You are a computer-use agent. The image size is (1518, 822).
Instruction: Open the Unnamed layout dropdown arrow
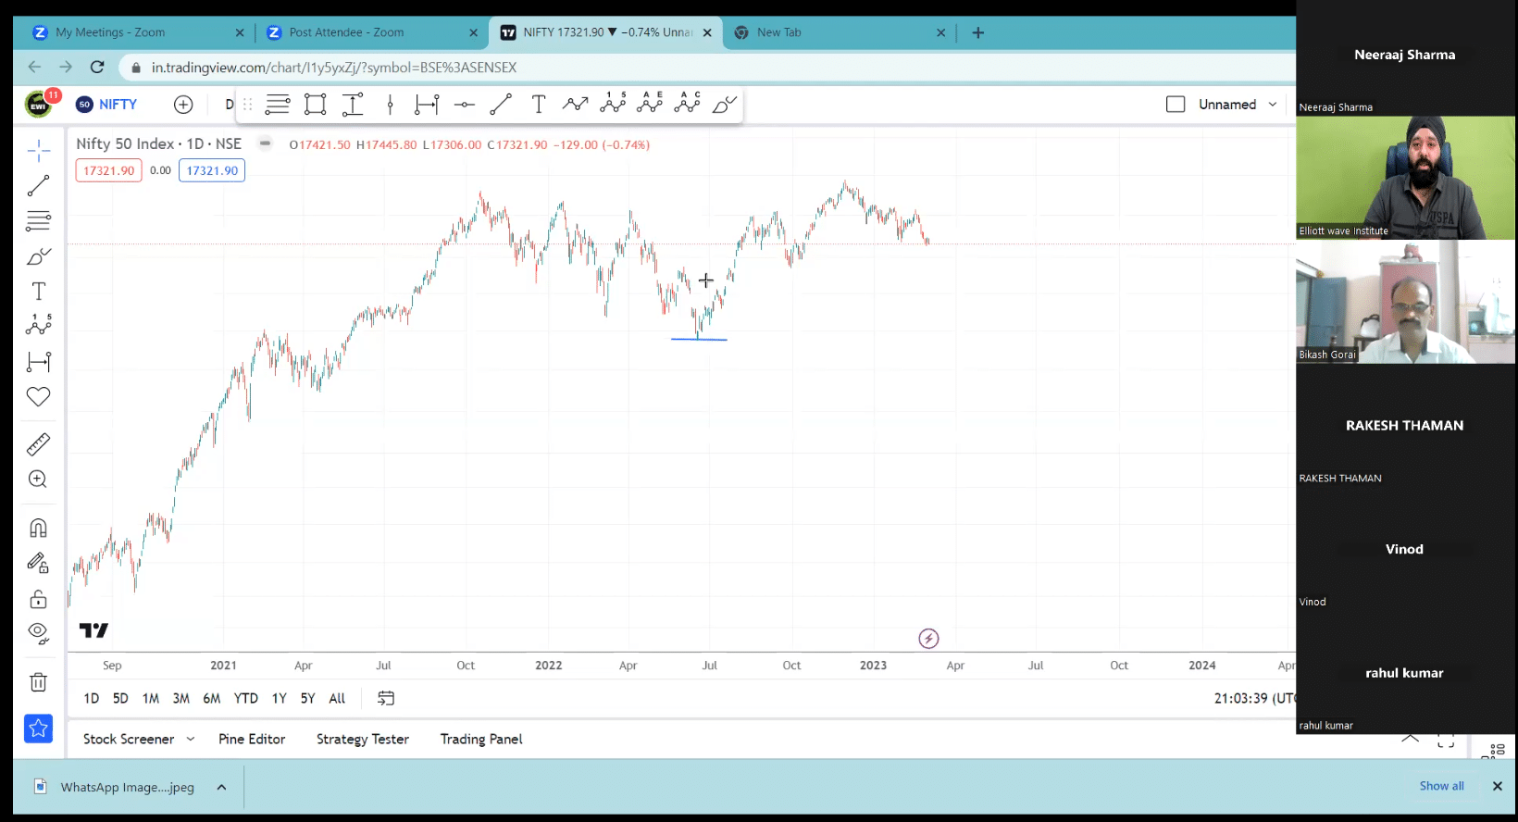[x=1273, y=105]
